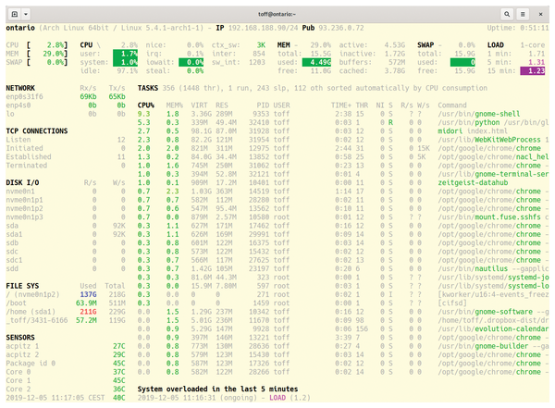This screenshot has width=555, height=408.
Task: Select the midori index.html process
Action: coord(342,131)
